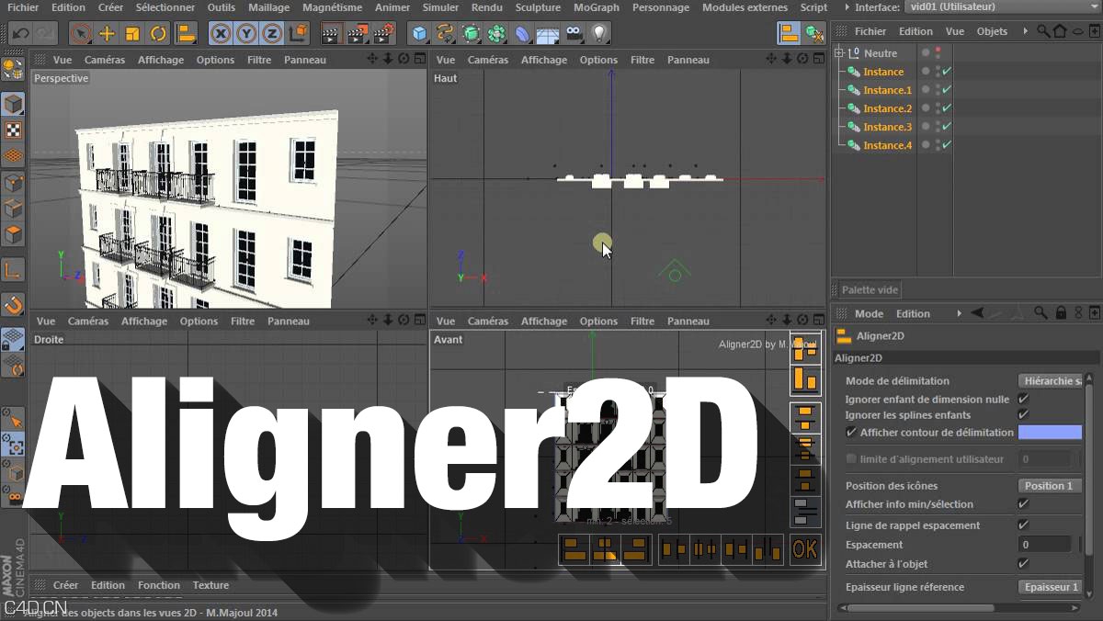The width and height of the screenshot is (1103, 621).
Task: Activate the Rotate tool icon
Action: point(158,32)
